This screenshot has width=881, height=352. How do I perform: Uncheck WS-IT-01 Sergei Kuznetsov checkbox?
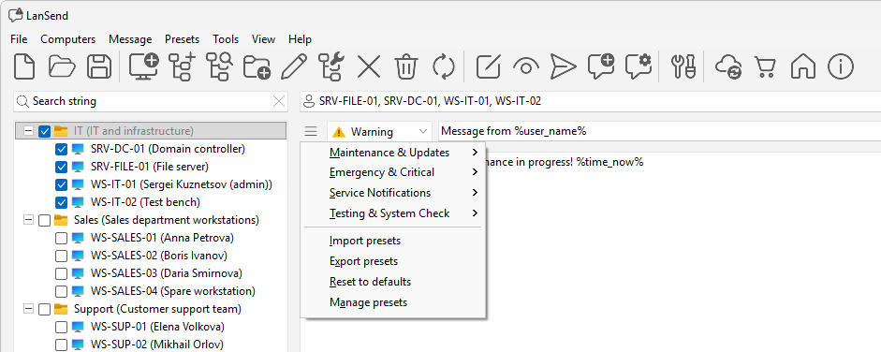61,184
